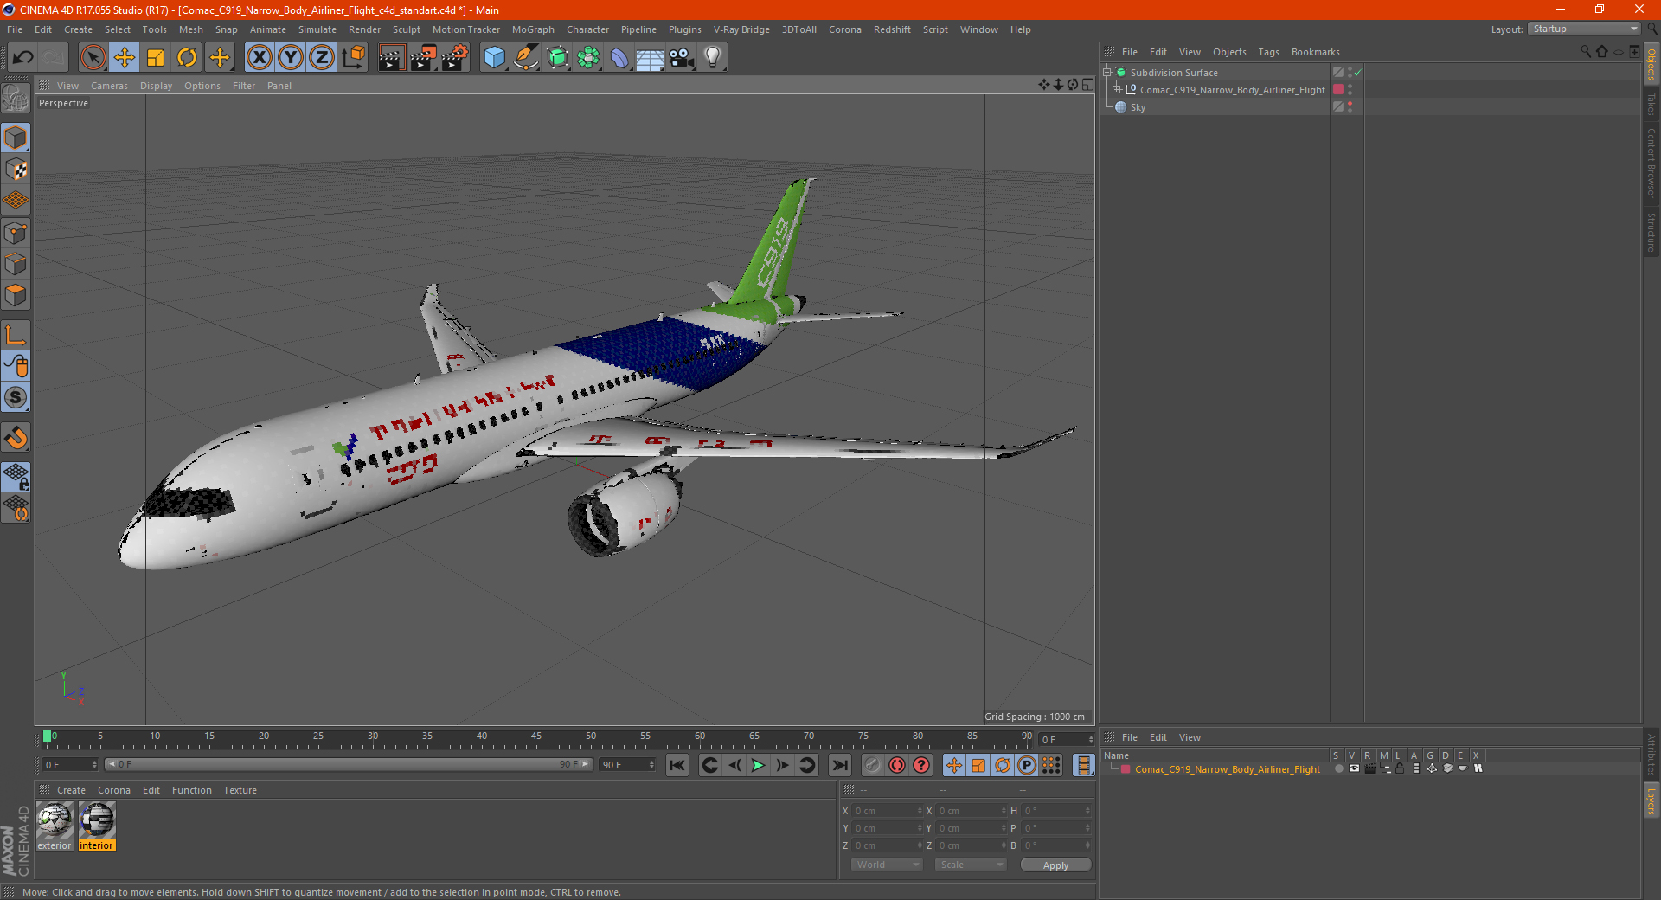
Task: Open the Scale mode dropdown
Action: pos(971,865)
